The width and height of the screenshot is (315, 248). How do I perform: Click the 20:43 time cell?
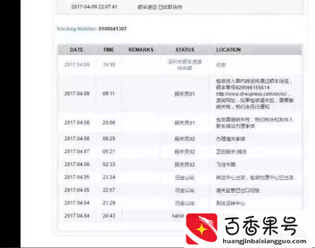pos(109,216)
